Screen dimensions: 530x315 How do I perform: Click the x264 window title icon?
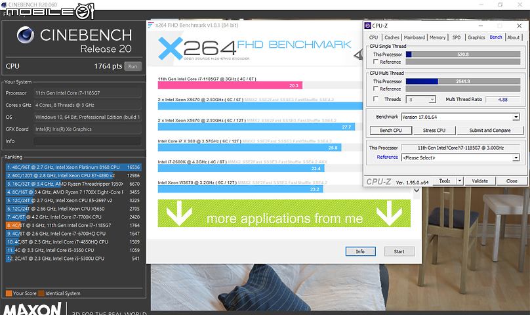[151, 25]
